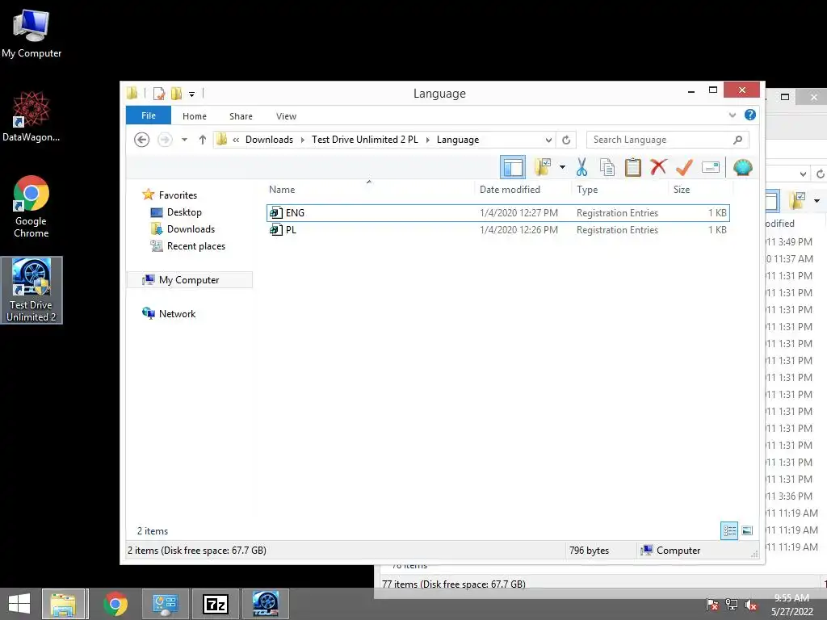Screen dimensions: 827x620
Task: Toggle the navigation pane layout button
Action: point(513,168)
